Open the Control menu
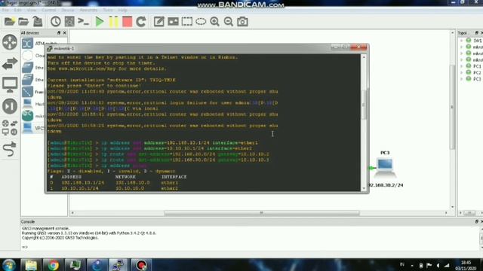The width and height of the screenshot is (483, 271). click(x=49, y=10)
